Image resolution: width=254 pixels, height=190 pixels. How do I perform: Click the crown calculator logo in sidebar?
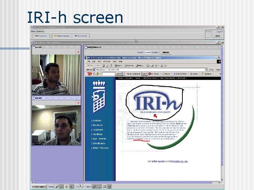point(99,97)
